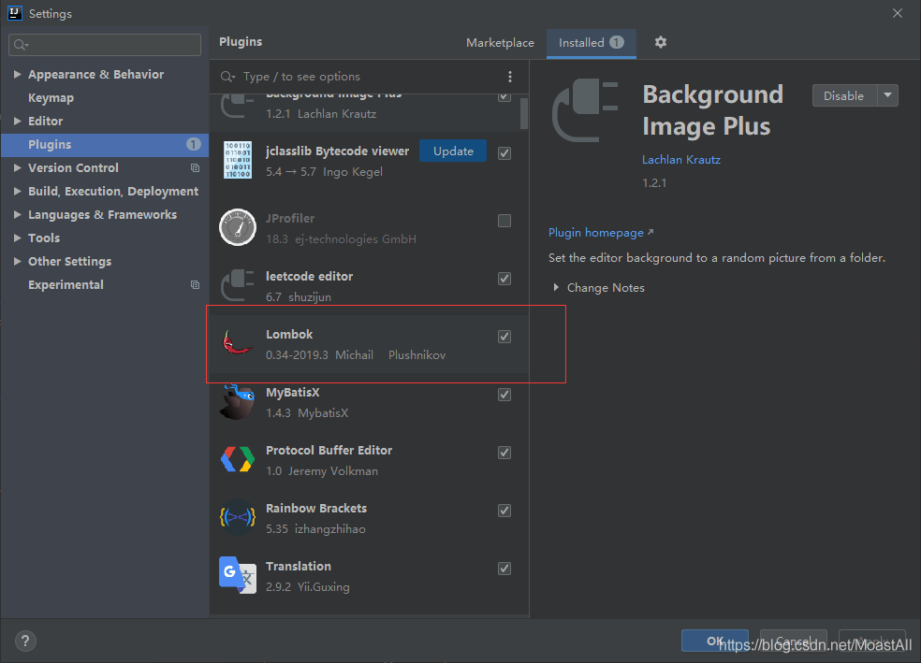Open the help question mark button
The image size is (921, 663).
pos(25,641)
